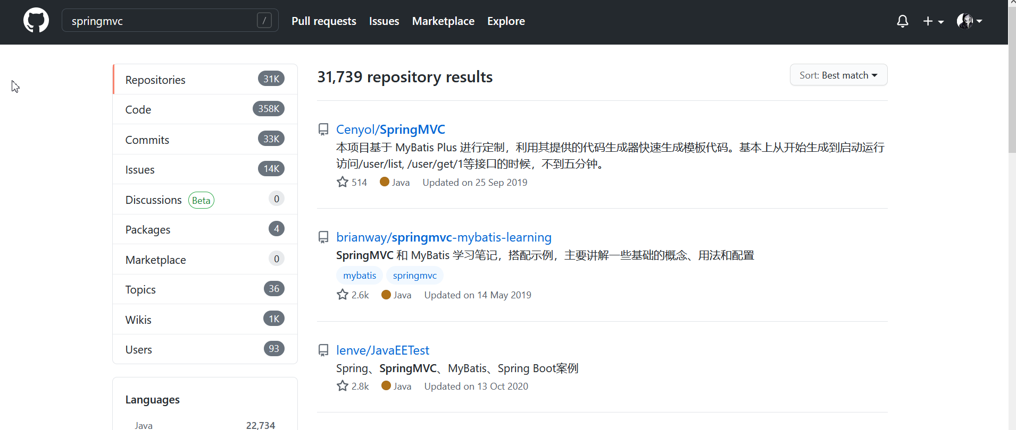Open the GitHub home logo
The width and height of the screenshot is (1016, 430).
(36, 21)
